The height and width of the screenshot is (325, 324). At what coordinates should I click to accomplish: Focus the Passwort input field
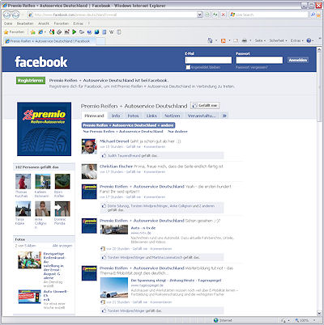pyautogui.click(x=259, y=60)
